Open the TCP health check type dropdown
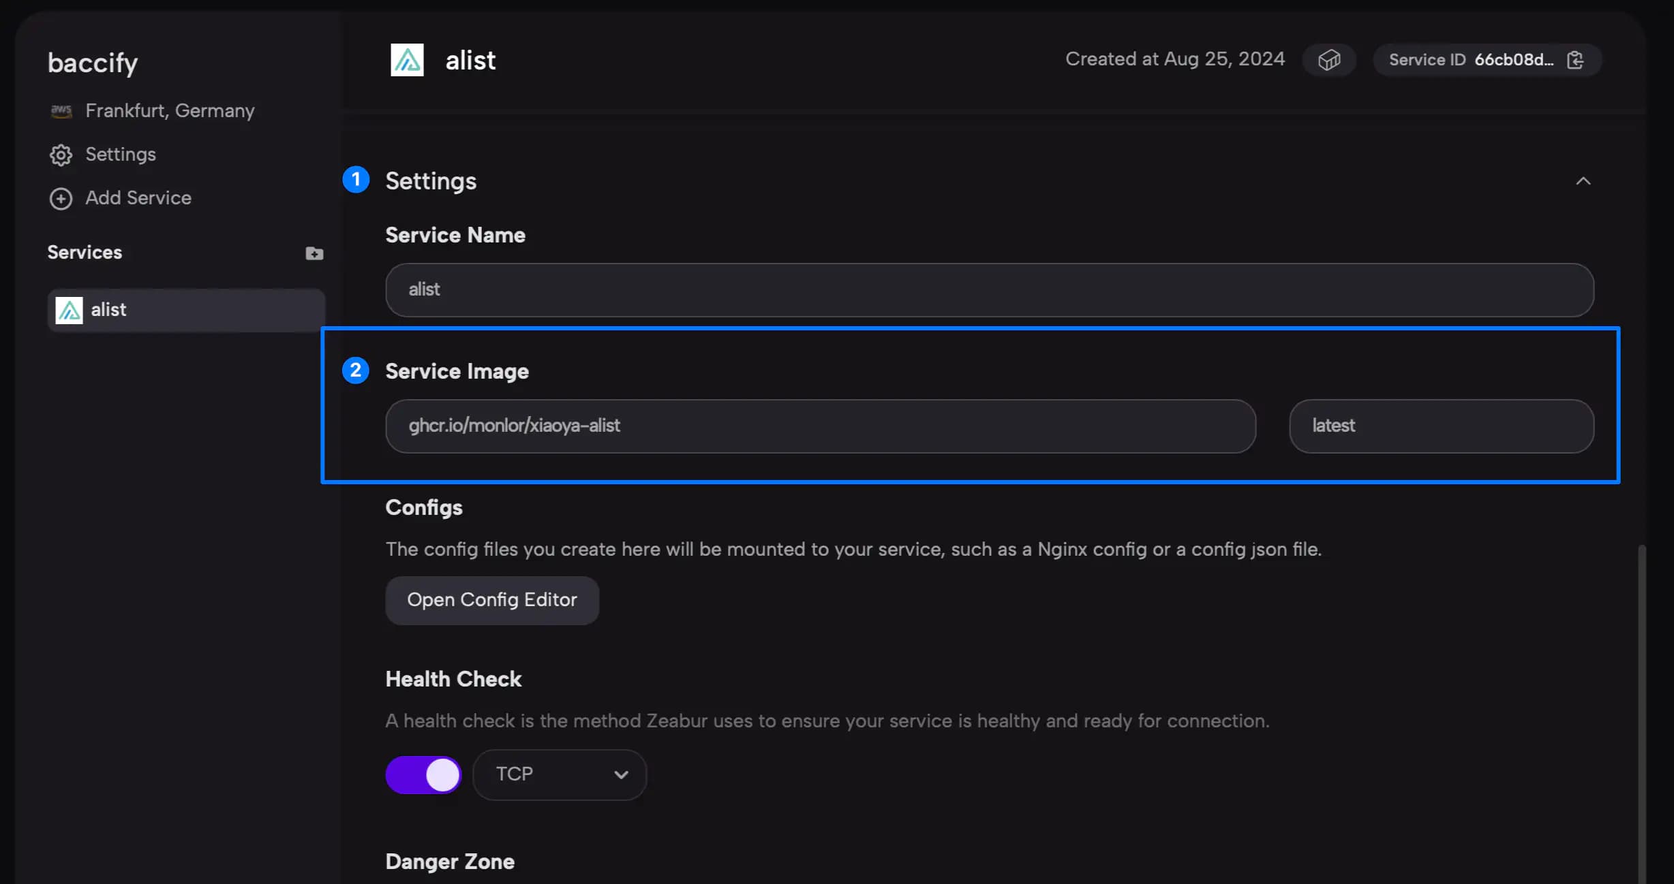The width and height of the screenshot is (1674, 884). pos(560,775)
